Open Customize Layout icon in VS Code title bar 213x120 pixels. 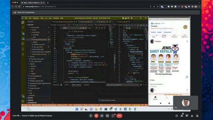pos(132,18)
